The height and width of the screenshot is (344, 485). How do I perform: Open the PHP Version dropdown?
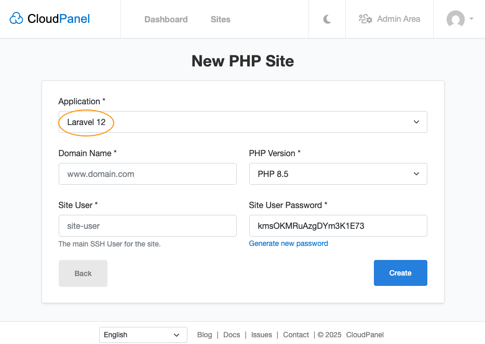[x=338, y=173]
